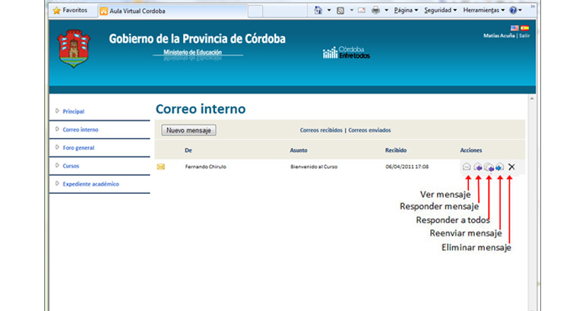Click the printer icon in browser toolbar

[375, 11]
